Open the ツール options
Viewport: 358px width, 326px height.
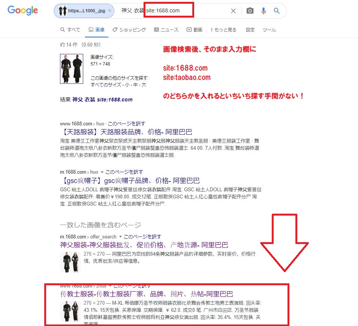click(x=269, y=30)
